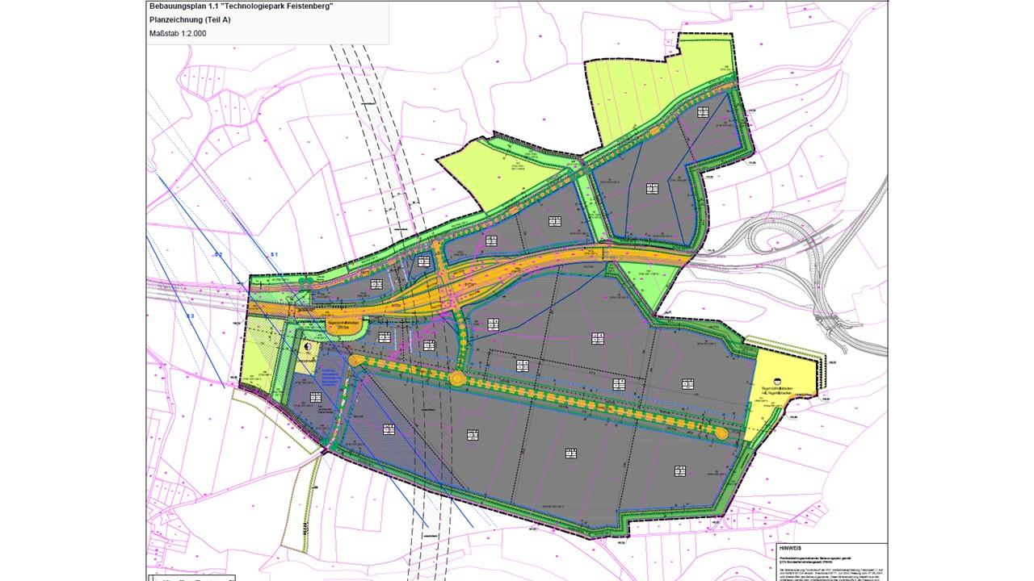Image resolution: width=1034 pixels, height=581 pixels.
Task: Click the usage stamp in the northeastern gray plot
Action: pos(652,188)
